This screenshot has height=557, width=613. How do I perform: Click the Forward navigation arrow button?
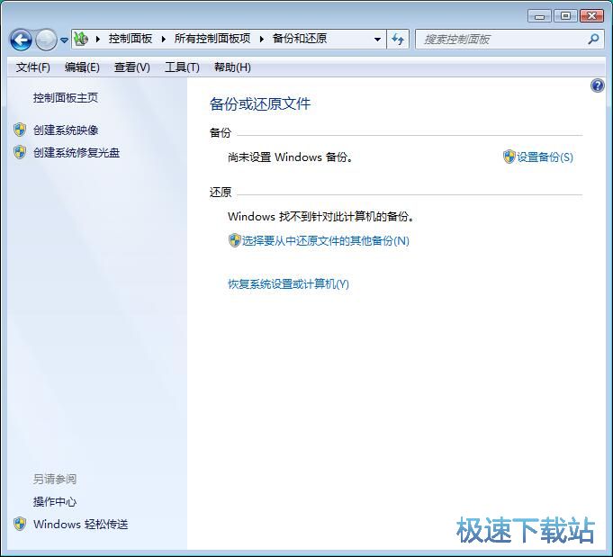click(x=46, y=40)
